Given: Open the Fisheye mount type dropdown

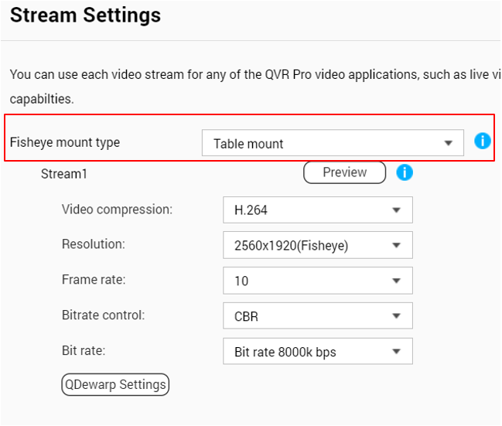Looking at the screenshot, I should 333,143.
